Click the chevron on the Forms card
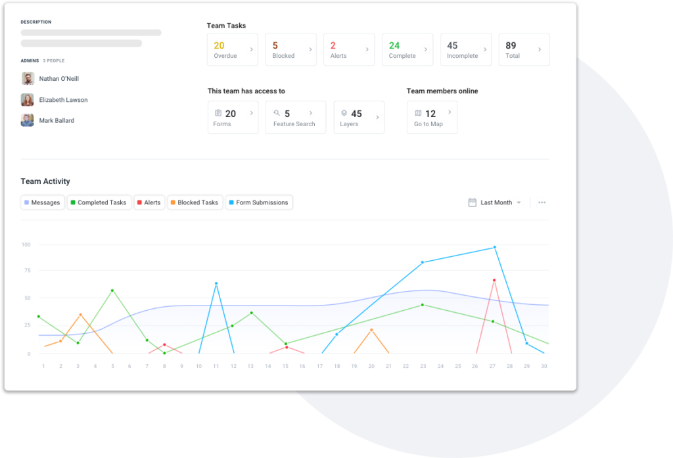Viewport: 673px width, 458px height. pos(252,113)
